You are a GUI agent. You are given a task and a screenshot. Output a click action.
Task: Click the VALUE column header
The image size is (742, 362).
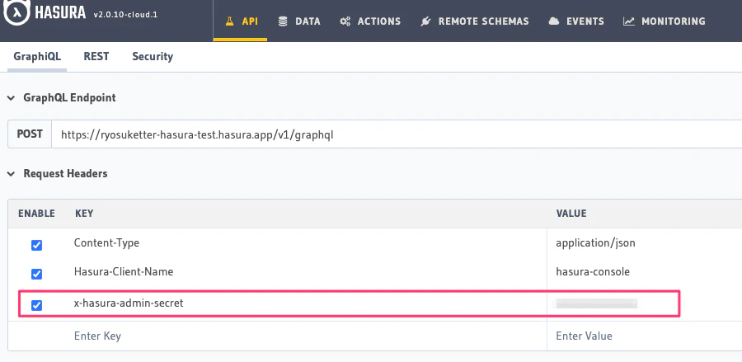click(x=571, y=214)
